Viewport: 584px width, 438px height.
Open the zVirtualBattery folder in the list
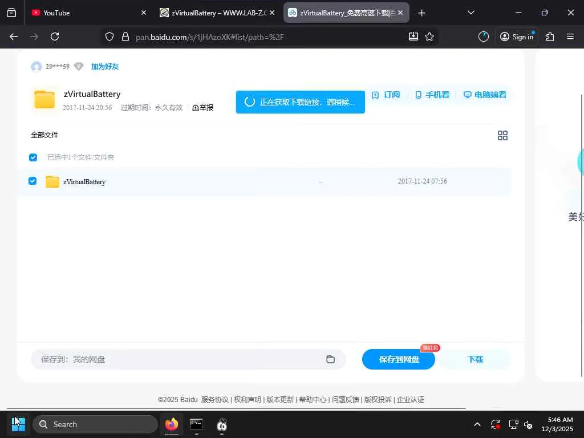pyautogui.click(x=84, y=182)
